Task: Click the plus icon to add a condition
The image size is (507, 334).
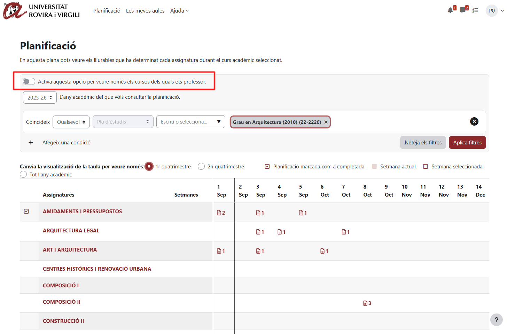Action: [31, 143]
